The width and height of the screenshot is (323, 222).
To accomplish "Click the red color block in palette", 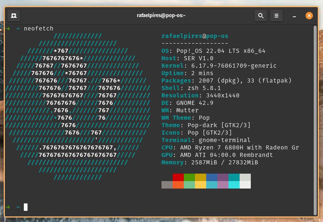I will click(178, 177).
